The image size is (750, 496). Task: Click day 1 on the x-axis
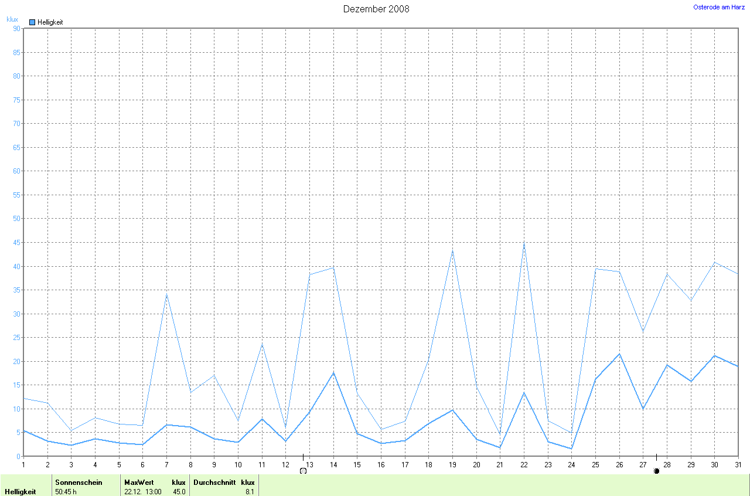pos(23,464)
